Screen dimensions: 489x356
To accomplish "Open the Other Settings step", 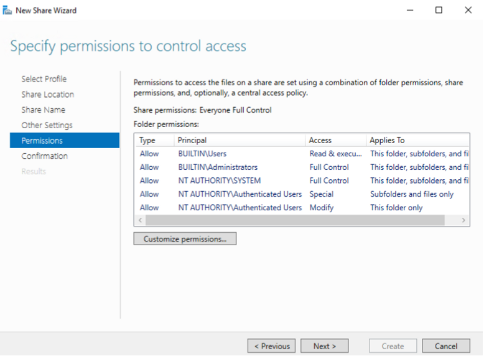I will coord(47,125).
